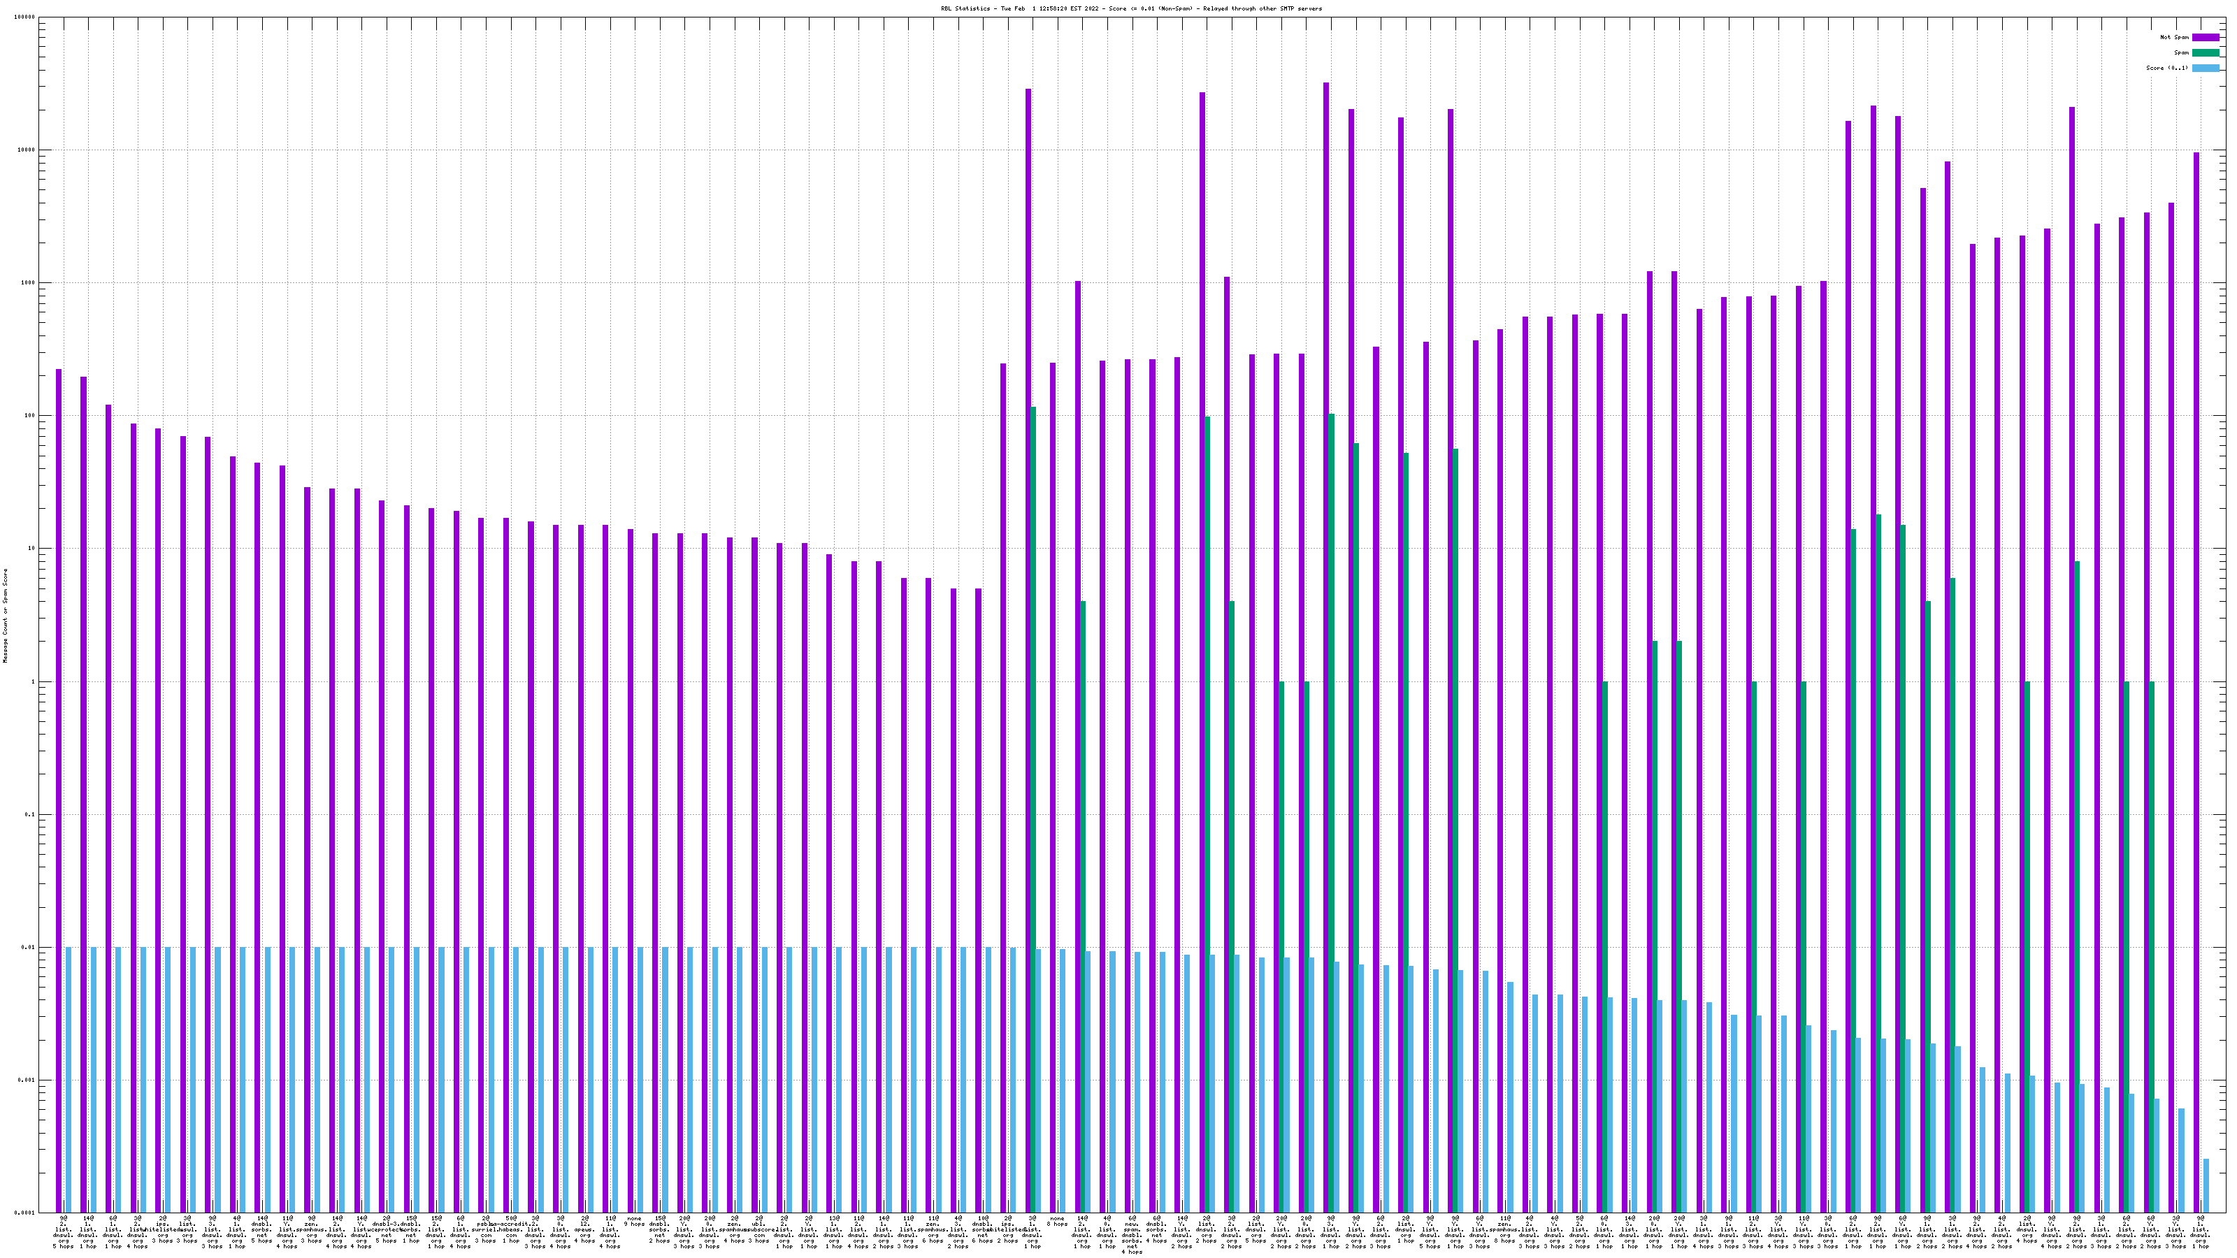Click the 'none 9 hops' x-axis label
This screenshot has height=1258, width=2237.
[635, 1222]
